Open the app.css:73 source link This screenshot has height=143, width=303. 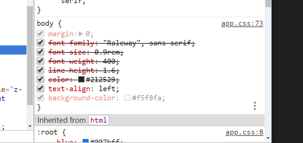(242, 23)
